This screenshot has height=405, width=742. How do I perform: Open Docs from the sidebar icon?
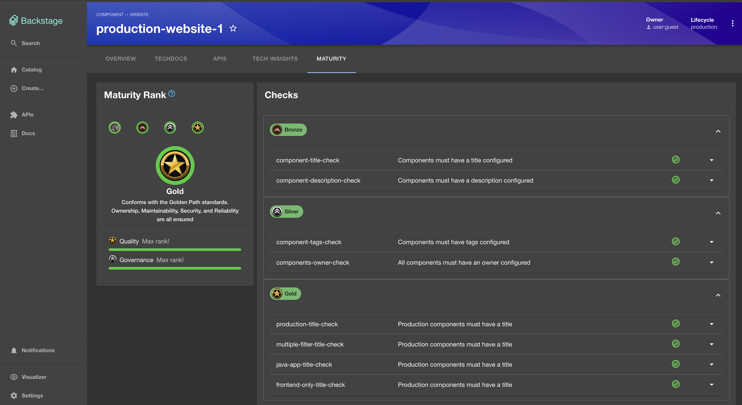[14, 133]
